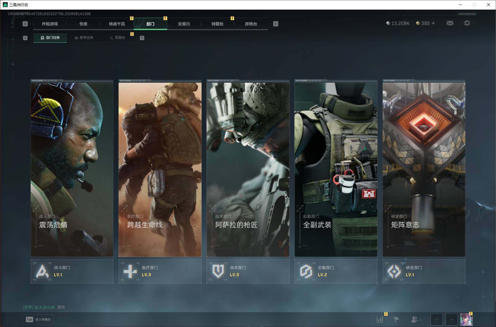Click the 390 premium currency balance
Image resolution: width=496 pixels, height=327 pixels.
click(423, 23)
